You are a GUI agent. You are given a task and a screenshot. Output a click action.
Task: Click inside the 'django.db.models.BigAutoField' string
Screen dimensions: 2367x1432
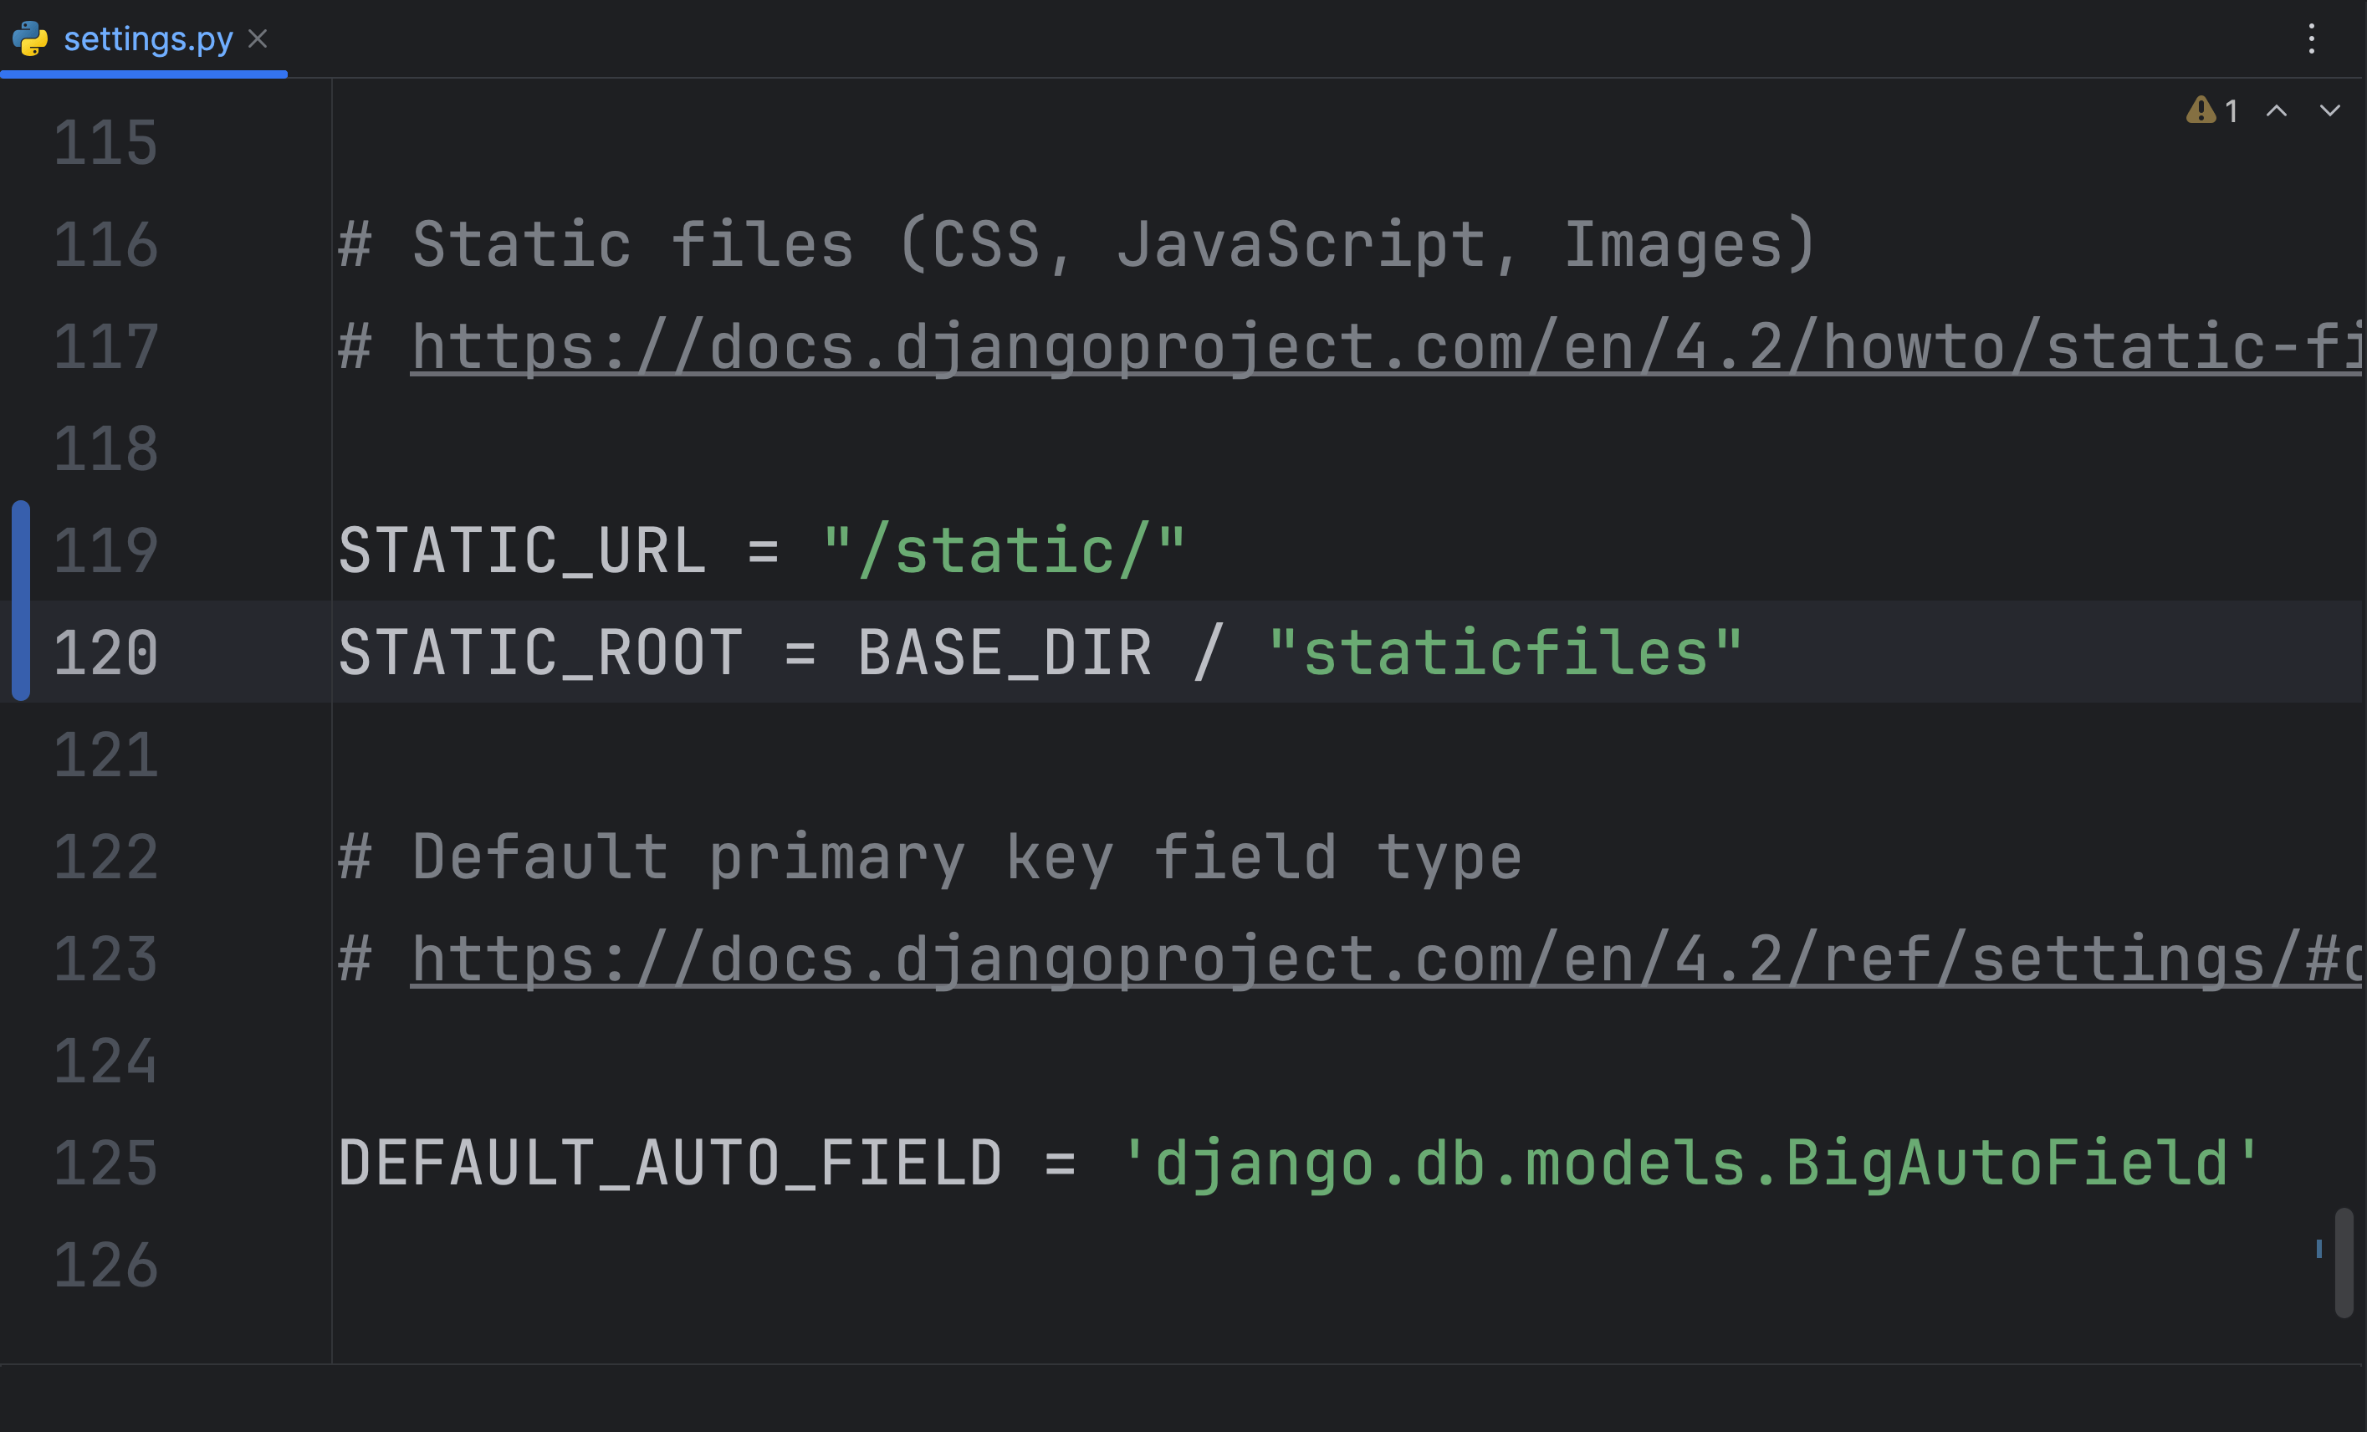coord(1690,1163)
